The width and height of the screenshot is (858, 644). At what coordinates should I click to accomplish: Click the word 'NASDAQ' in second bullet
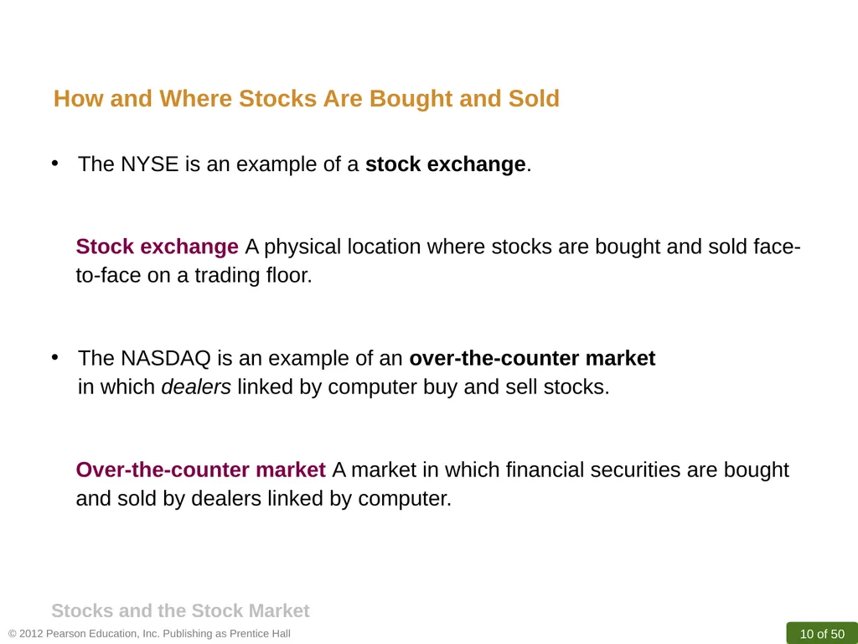(x=165, y=358)
